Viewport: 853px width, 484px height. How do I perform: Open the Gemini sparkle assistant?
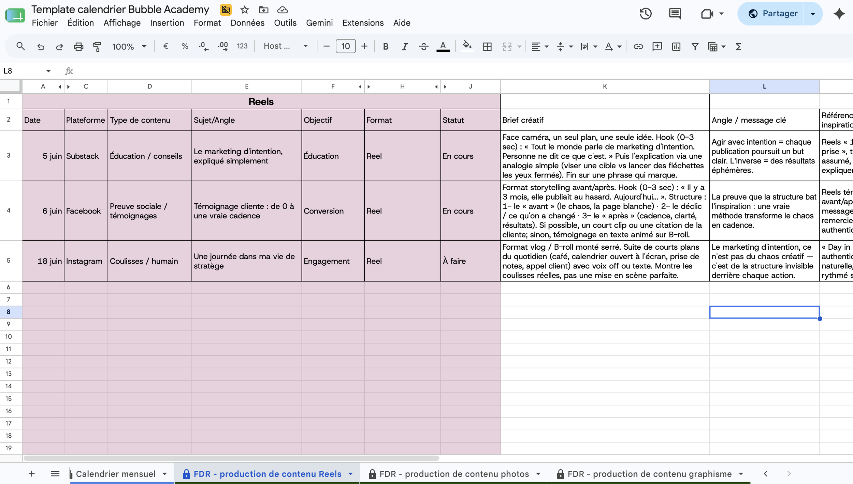pos(839,14)
